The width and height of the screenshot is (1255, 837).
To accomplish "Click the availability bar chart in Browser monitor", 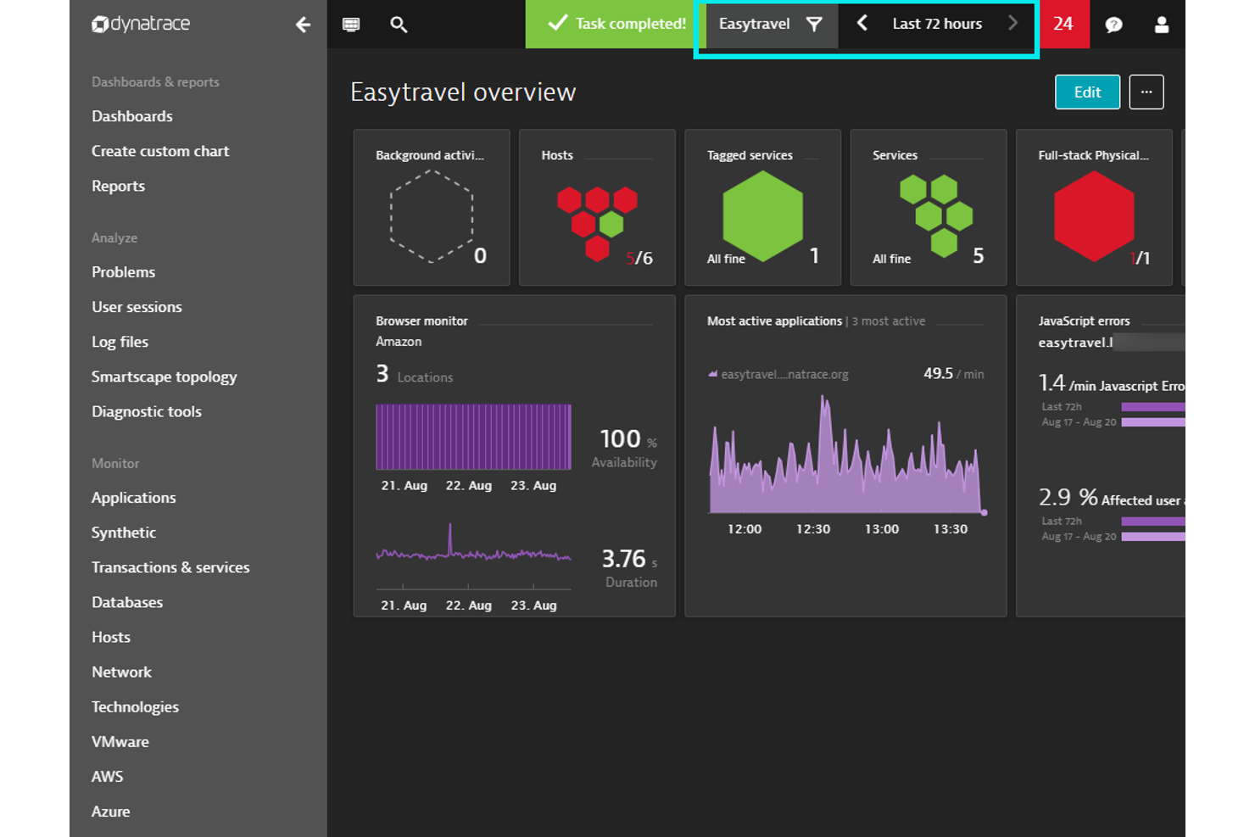I will [472, 437].
